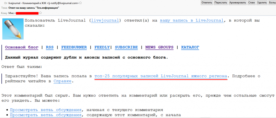This screenshot has height=118, width=276.
Task: Click the text Данный журнал содержит дубли
Action: coord(86,57)
